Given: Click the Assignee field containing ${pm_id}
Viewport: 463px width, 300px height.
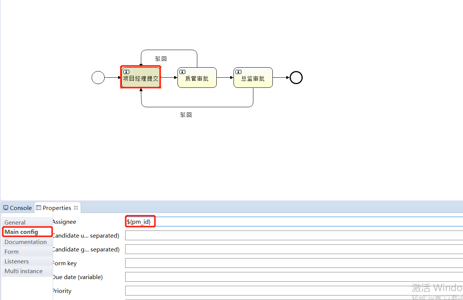Looking at the screenshot, I should 140,221.
